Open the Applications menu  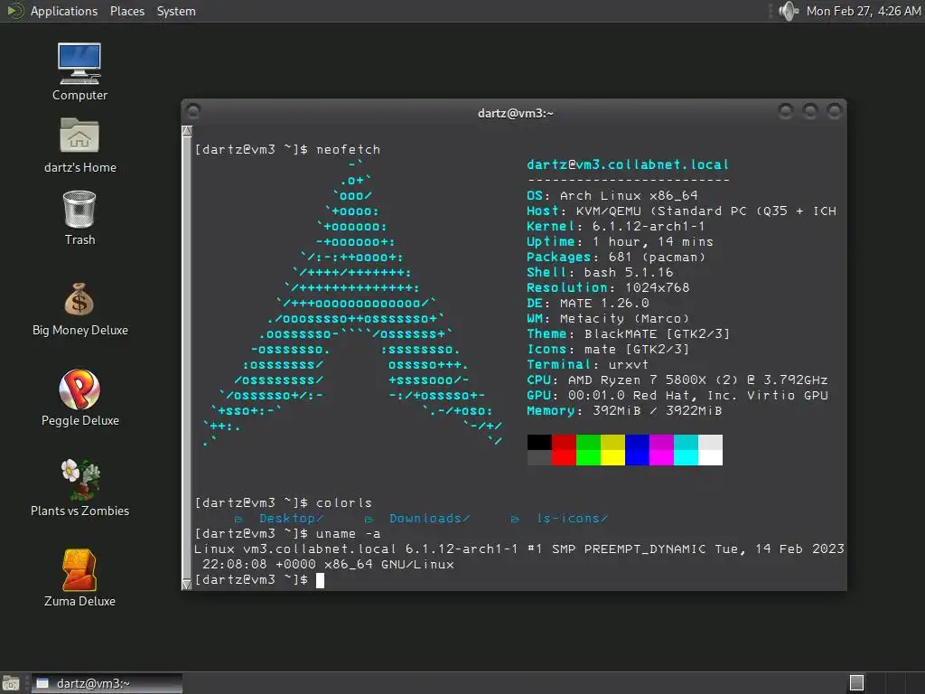64,11
